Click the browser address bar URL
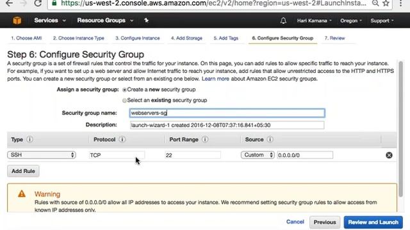This screenshot has width=410, height=230. (x=213, y=3)
